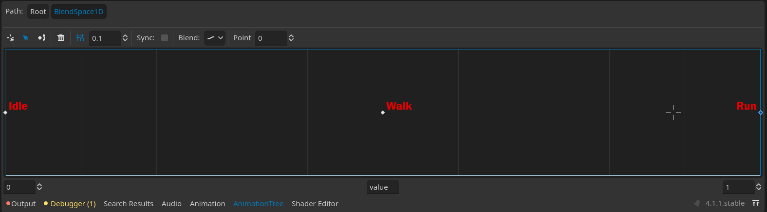Viewport: 767px width, 212px height.
Task: Click the Root path button
Action: tap(38, 12)
